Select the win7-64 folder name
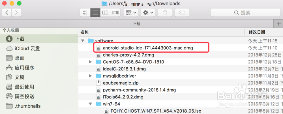Image resolution: width=283 pixels, height=114 pixels. tap(111, 104)
